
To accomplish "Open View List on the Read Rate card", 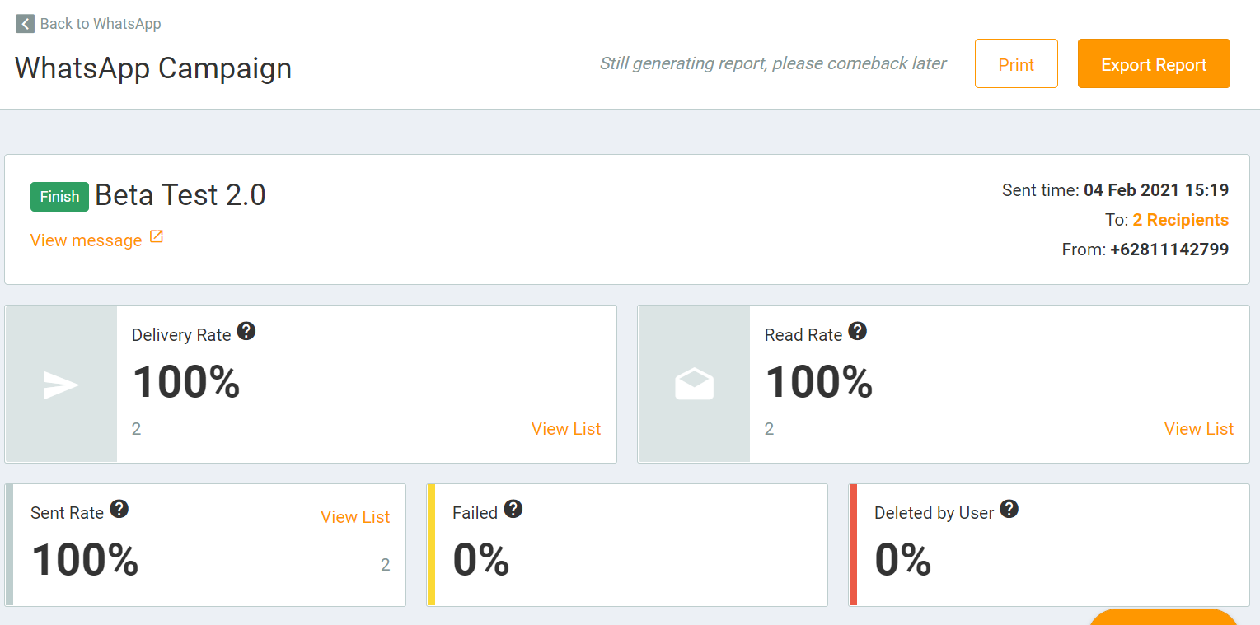I will (1199, 429).
